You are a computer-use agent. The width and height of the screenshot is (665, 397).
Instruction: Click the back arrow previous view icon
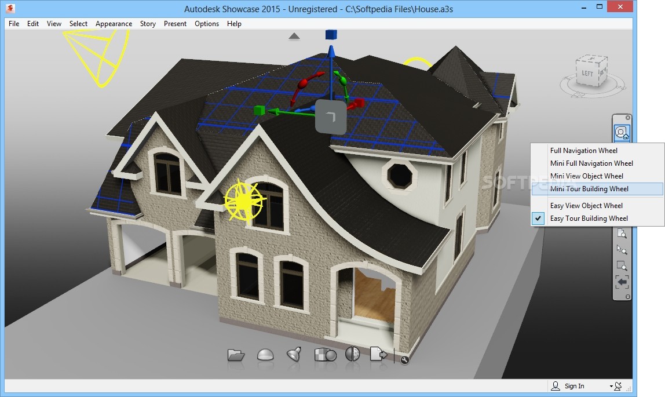pyautogui.click(x=622, y=282)
